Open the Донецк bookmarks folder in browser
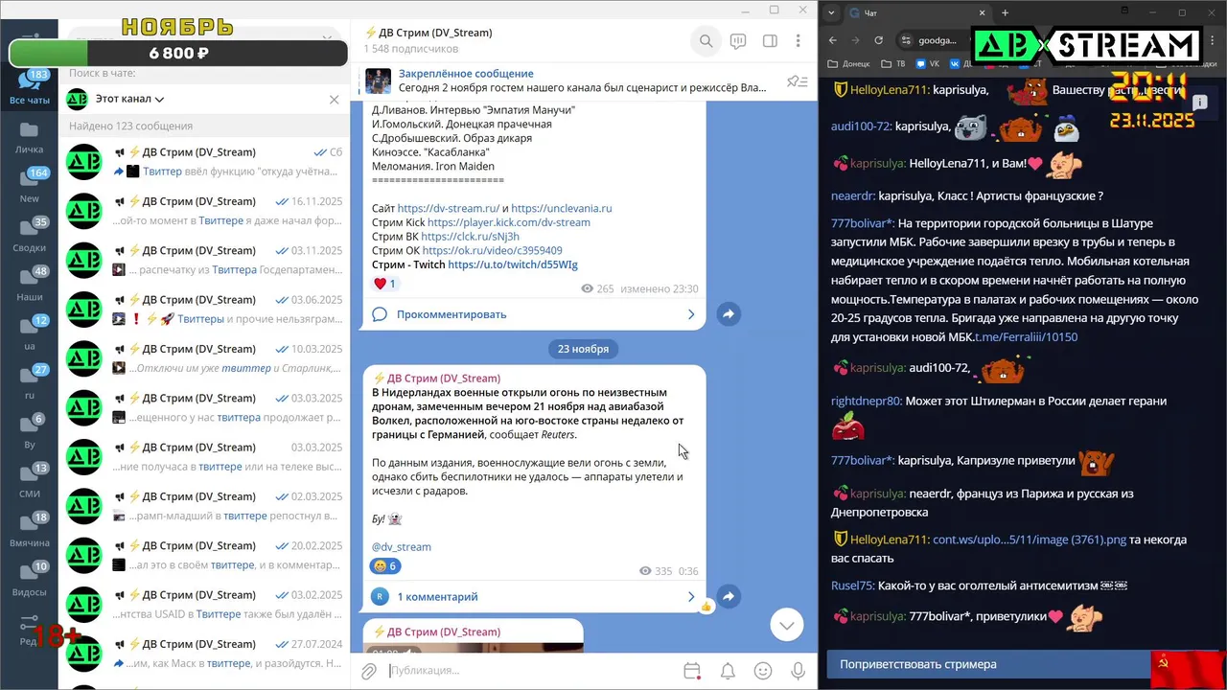Screen dimensions: 1227x690 849,64
